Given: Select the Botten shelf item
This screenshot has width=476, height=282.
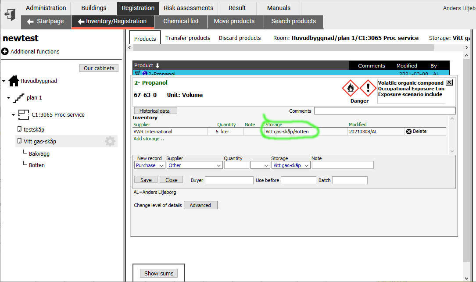Looking at the screenshot, I should pyautogui.click(x=37, y=165).
